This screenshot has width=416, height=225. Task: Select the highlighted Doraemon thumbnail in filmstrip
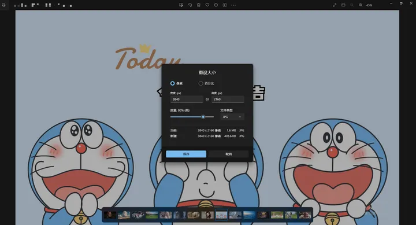[221, 215]
